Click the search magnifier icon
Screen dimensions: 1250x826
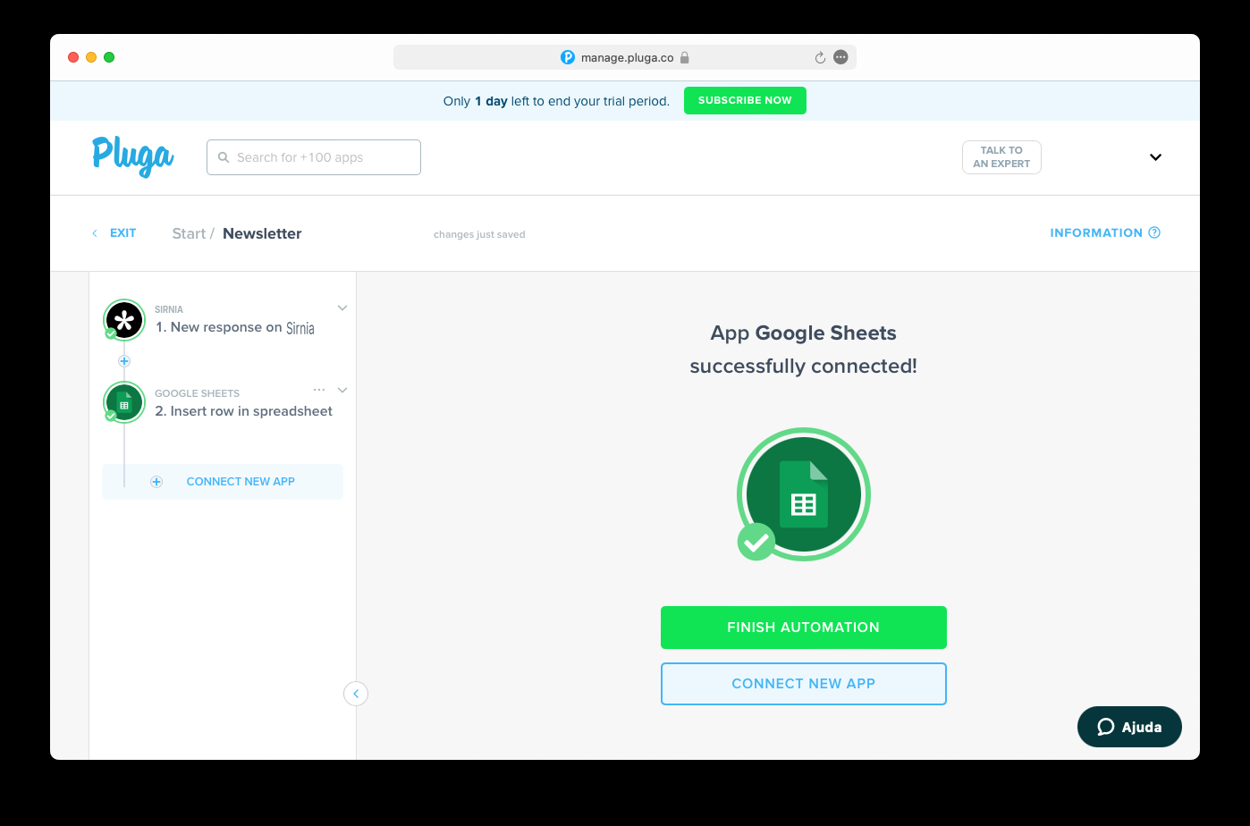point(224,157)
